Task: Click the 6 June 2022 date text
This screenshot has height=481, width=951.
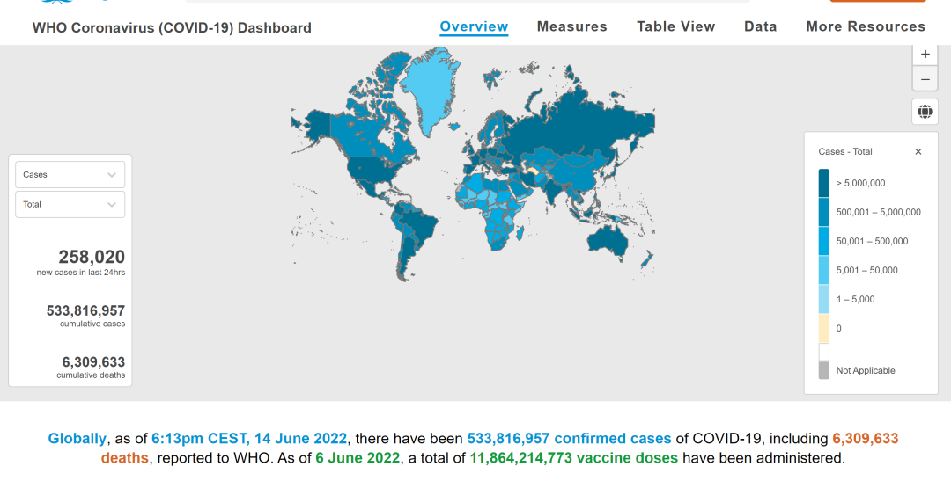Action: pos(358,458)
